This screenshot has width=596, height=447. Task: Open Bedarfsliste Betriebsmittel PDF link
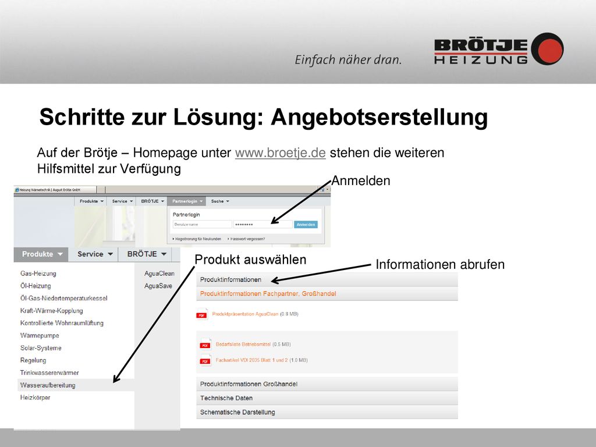[x=243, y=345]
